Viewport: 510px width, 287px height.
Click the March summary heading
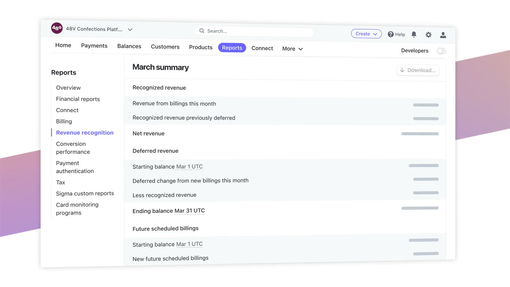[161, 67]
